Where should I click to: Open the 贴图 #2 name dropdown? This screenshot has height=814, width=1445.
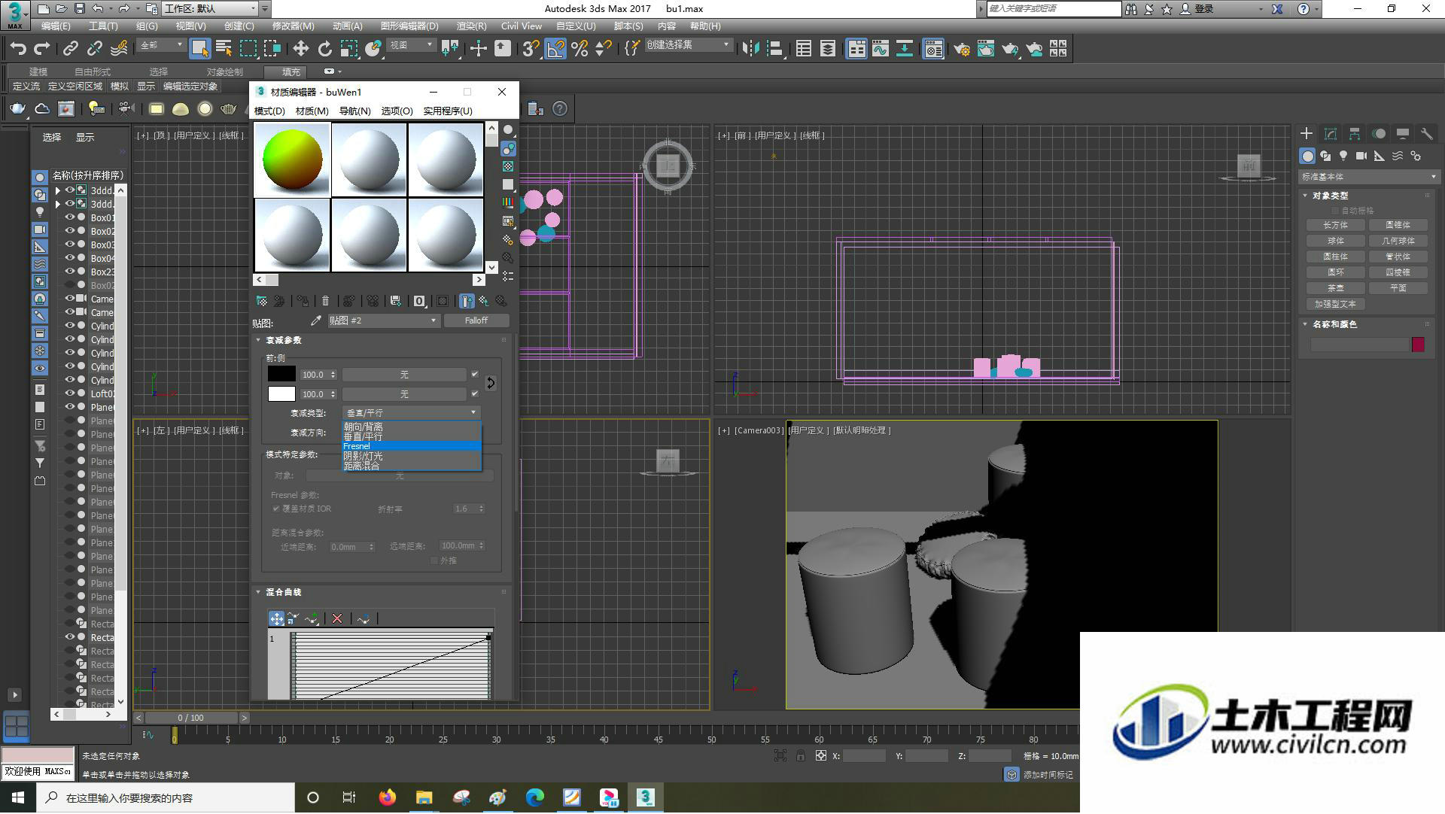[x=383, y=320]
